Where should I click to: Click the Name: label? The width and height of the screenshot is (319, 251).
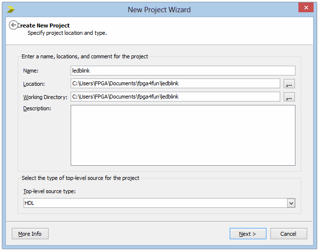31,71
